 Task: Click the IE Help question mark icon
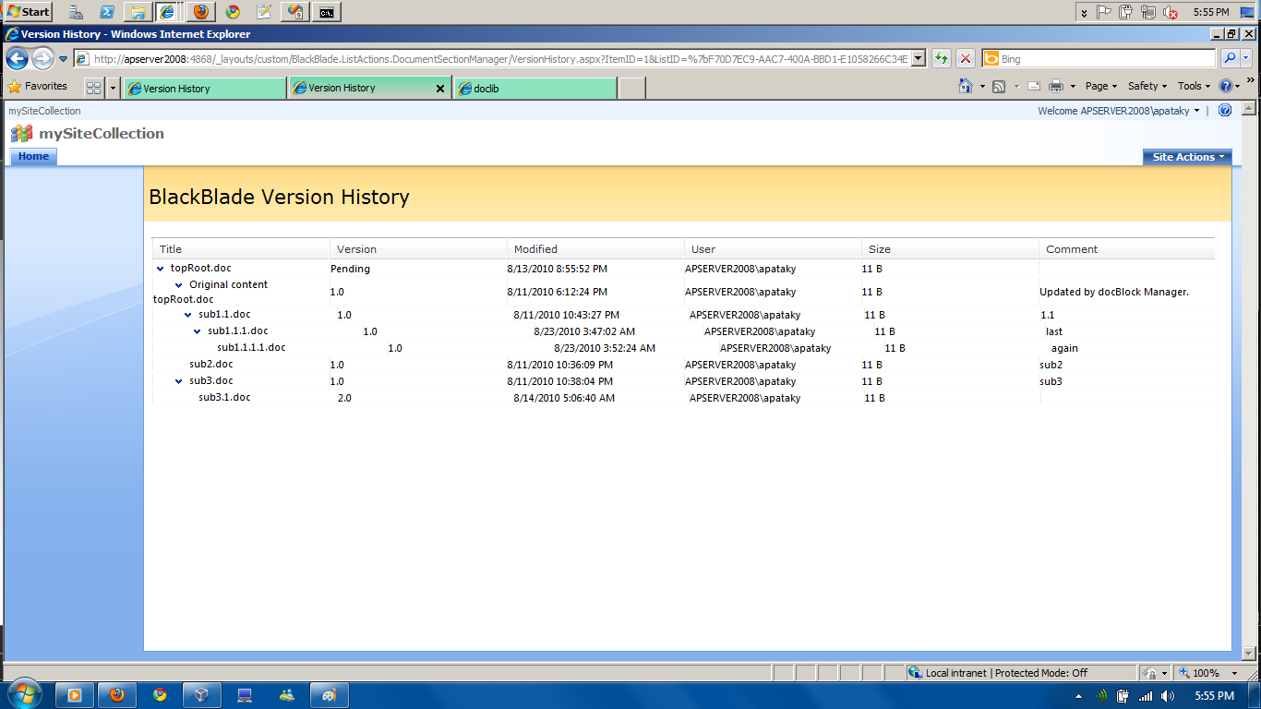point(1226,86)
